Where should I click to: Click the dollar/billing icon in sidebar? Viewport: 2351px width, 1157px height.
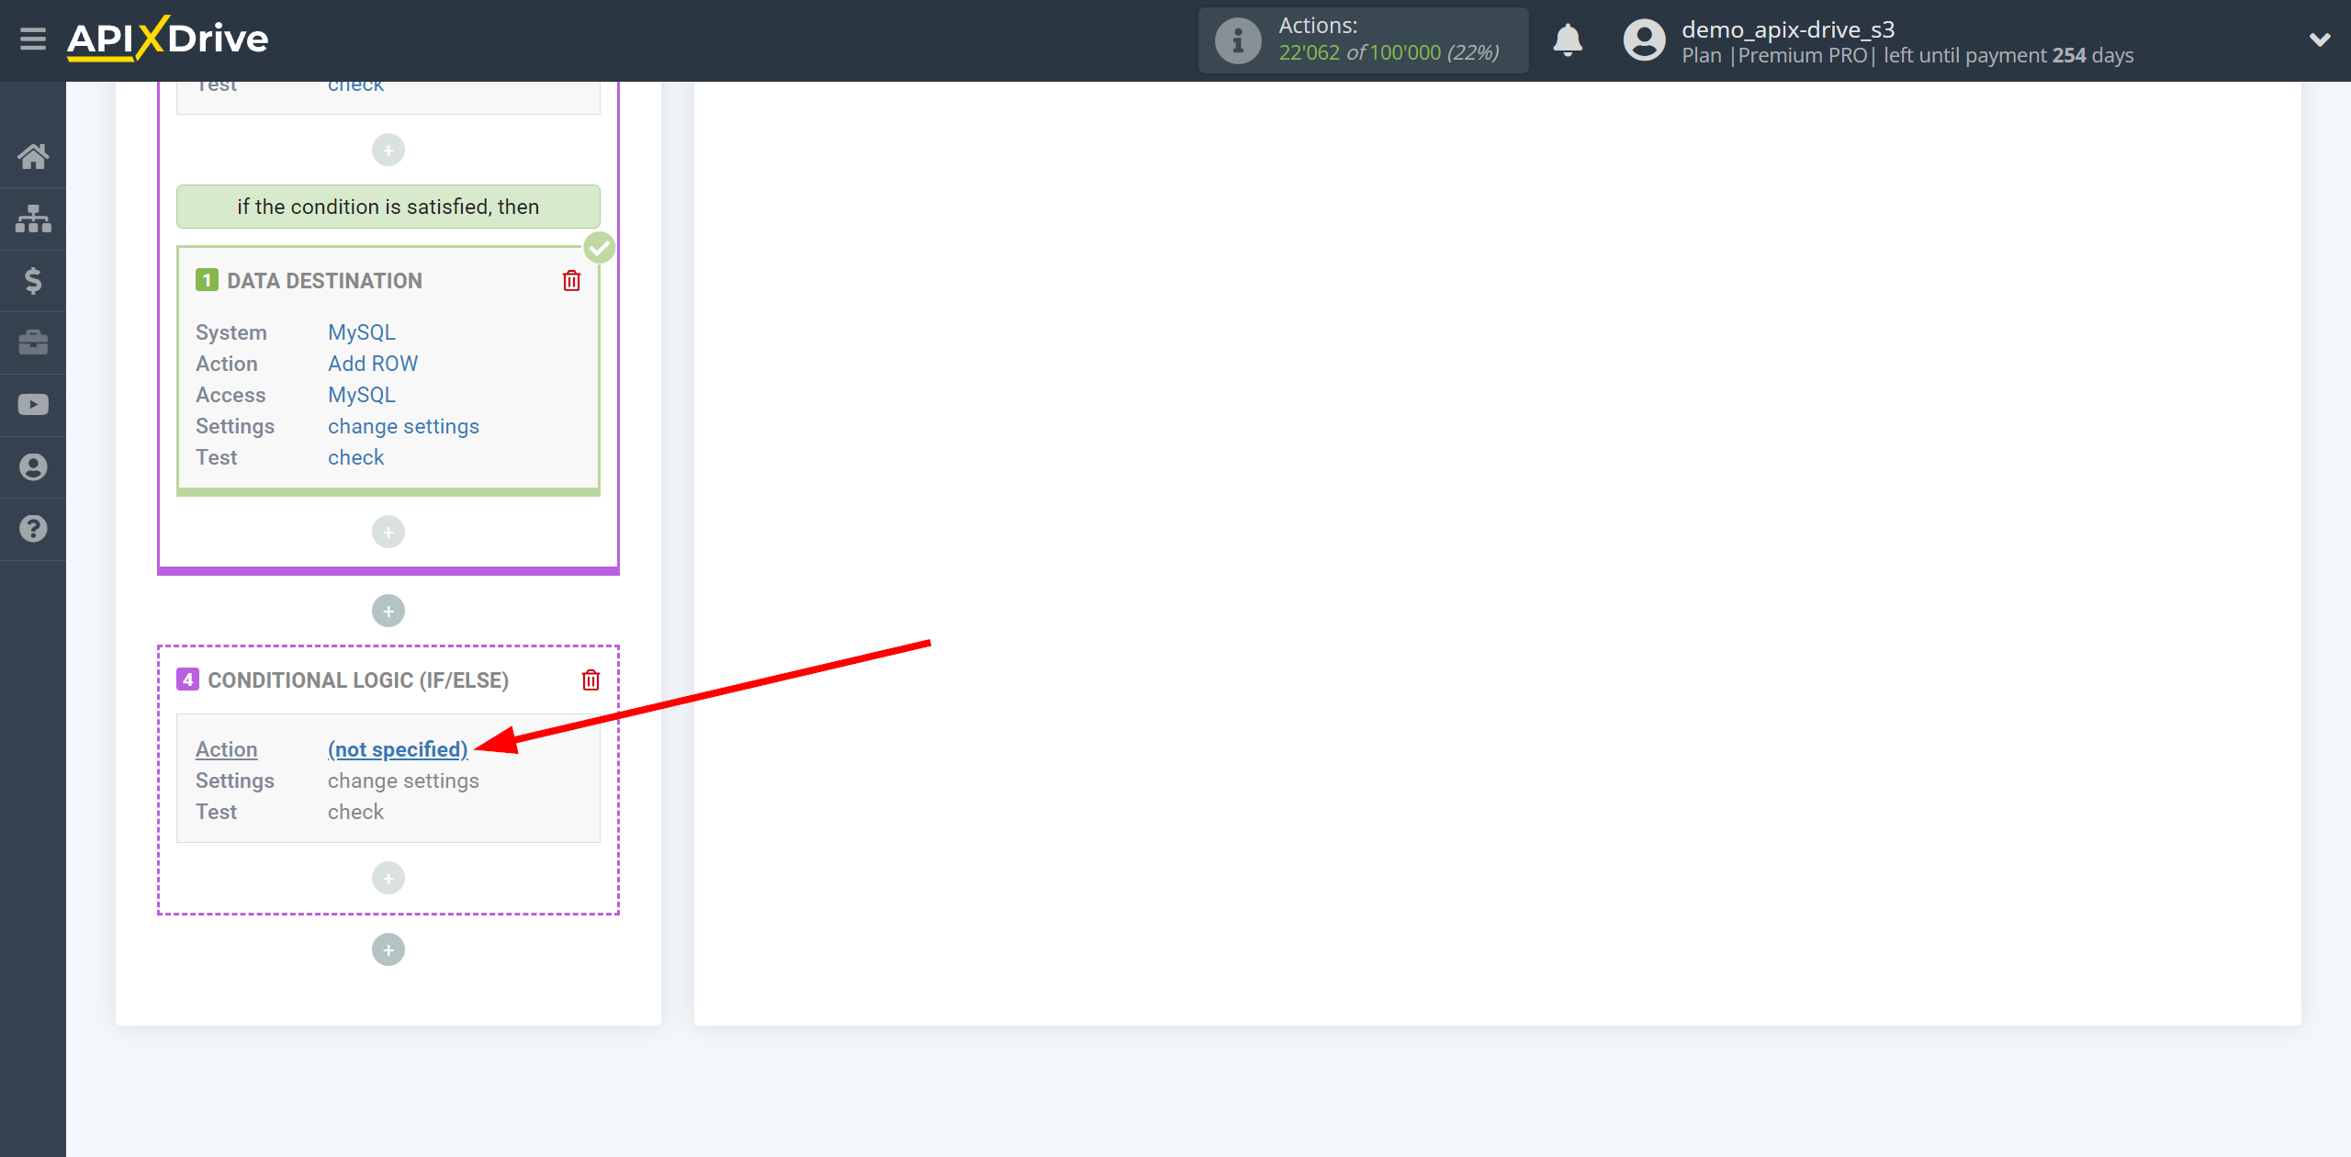point(33,279)
